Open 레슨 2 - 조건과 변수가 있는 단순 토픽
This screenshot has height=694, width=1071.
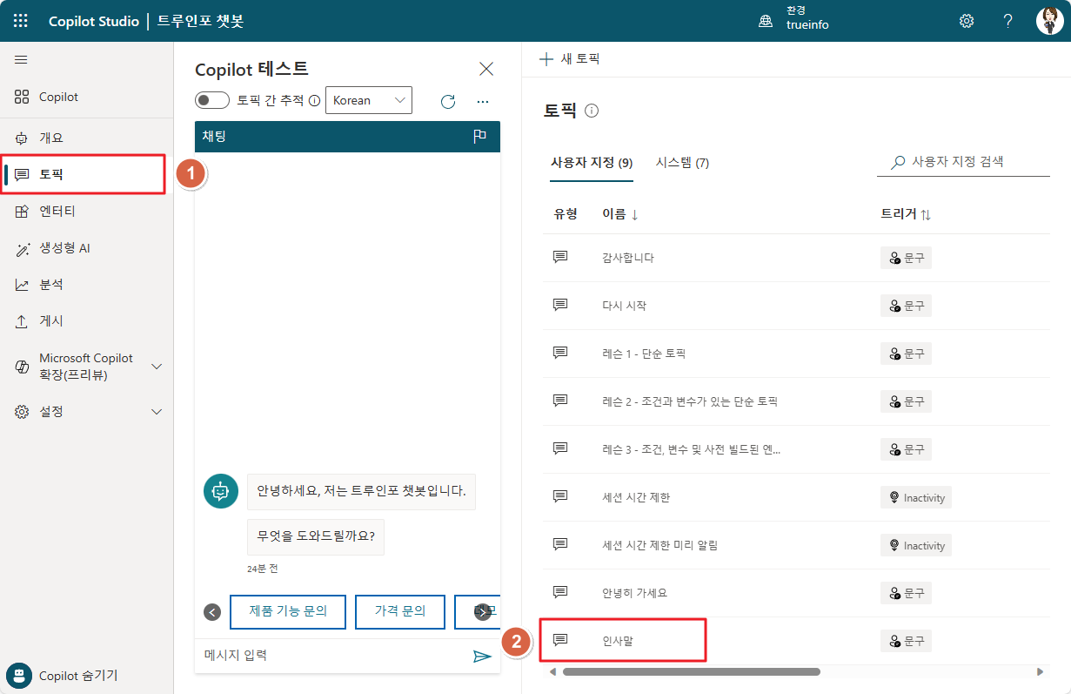[x=690, y=401]
